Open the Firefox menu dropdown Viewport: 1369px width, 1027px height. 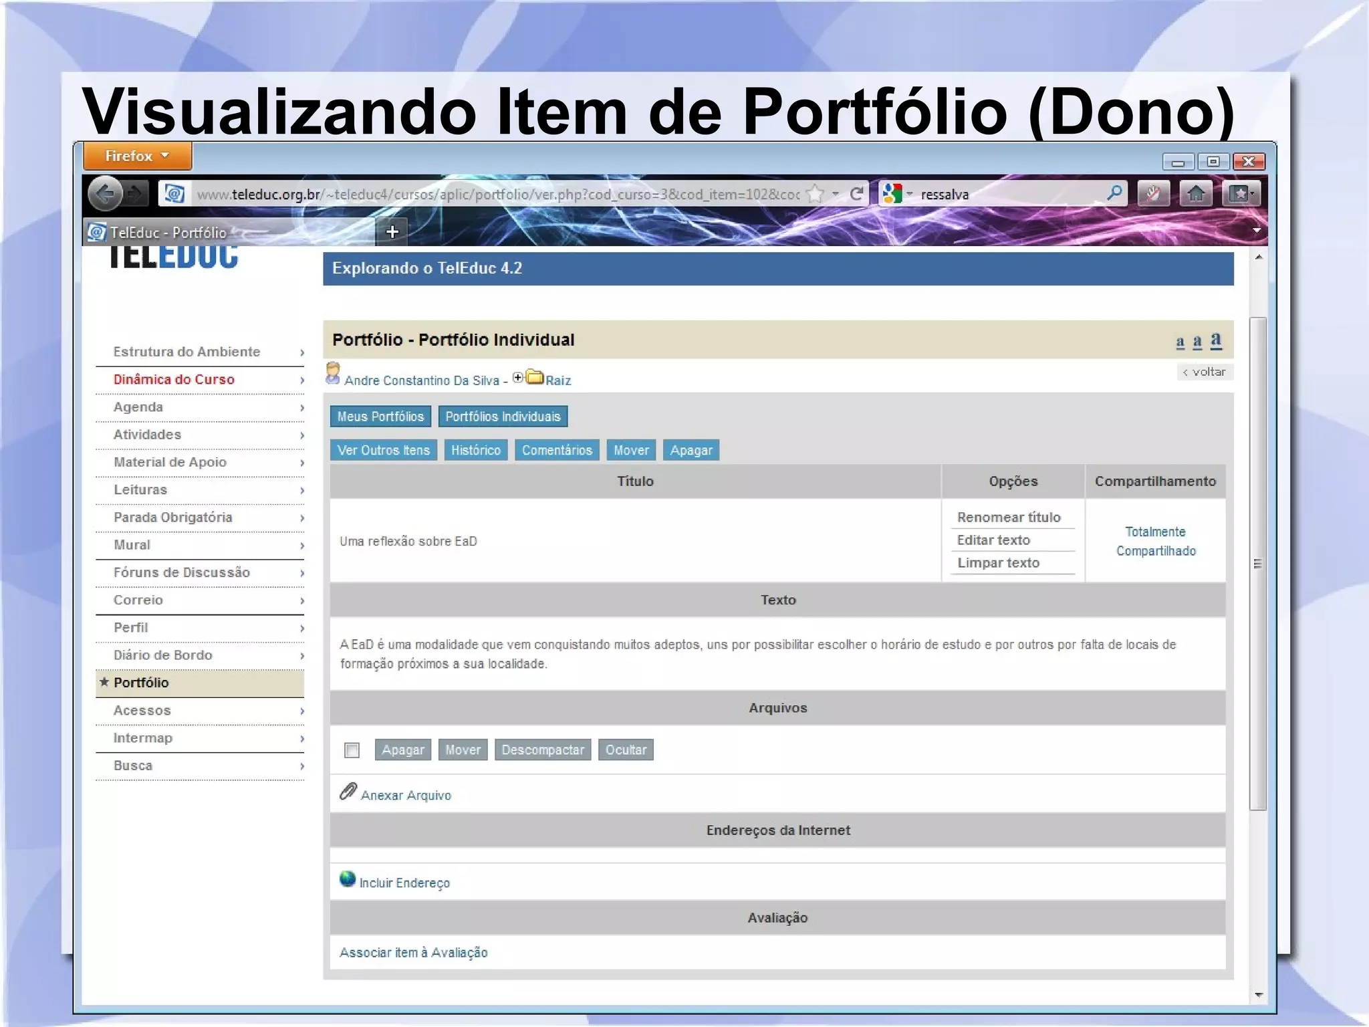click(x=138, y=156)
